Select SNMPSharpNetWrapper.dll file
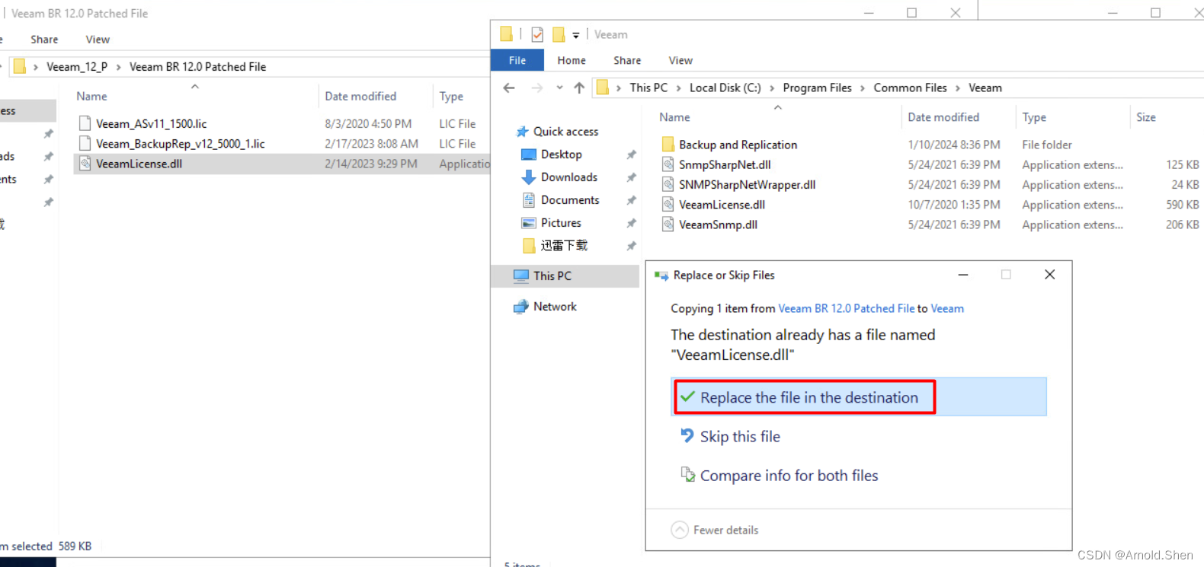 [x=747, y=185]
